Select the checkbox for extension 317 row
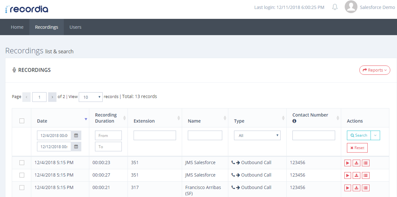 22,188
